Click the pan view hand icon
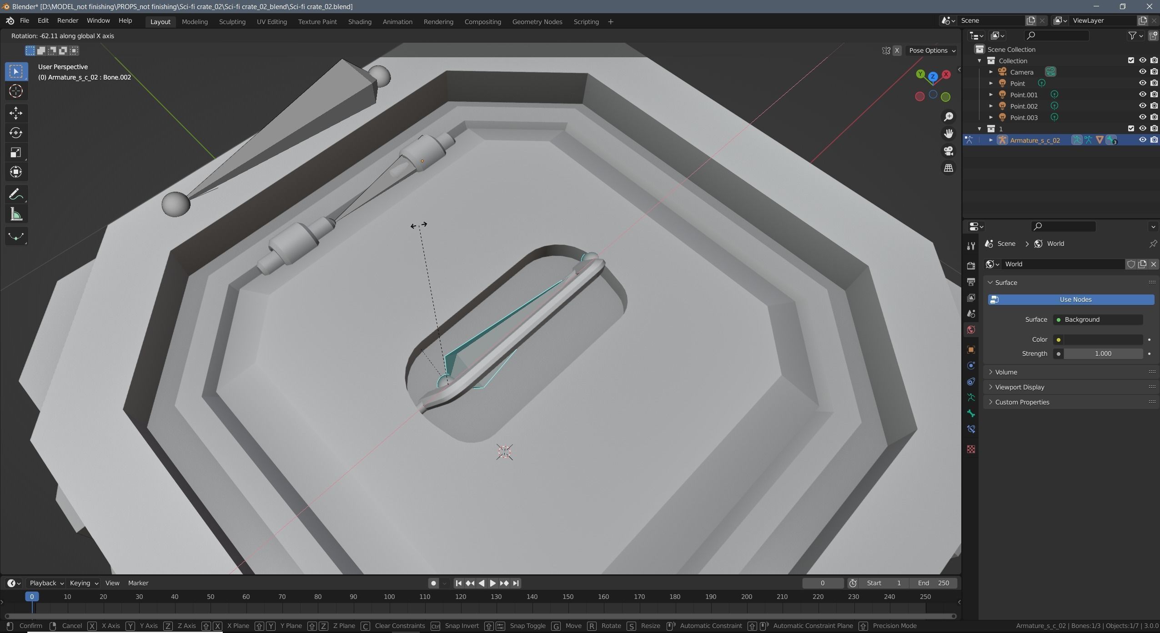Viewport: 1160px width, 633px height. 949,134
